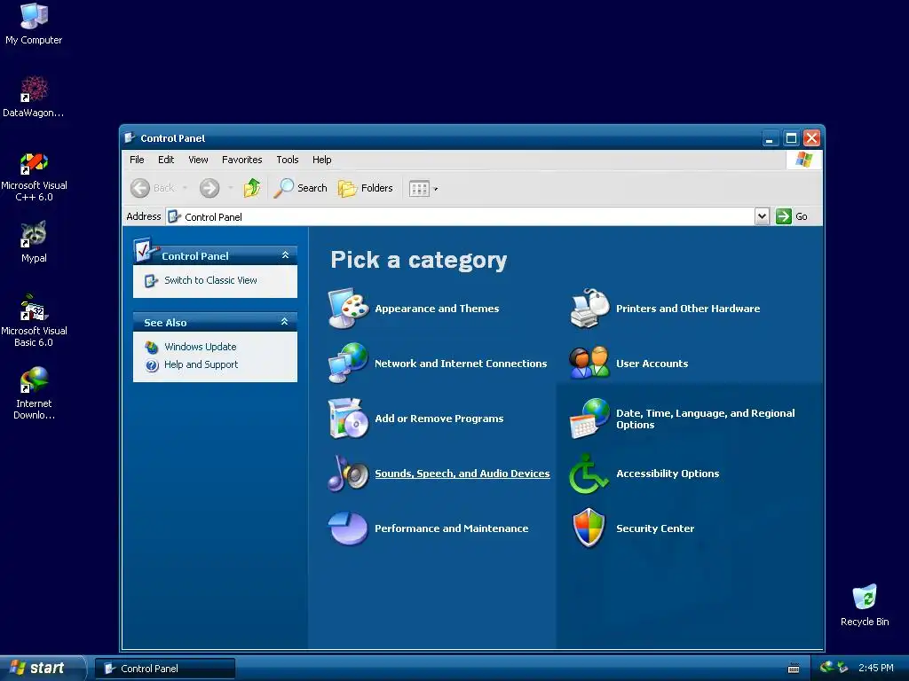909x681 pixels.
Task: Click inside the Address bar field
Action: pos(461,216)
